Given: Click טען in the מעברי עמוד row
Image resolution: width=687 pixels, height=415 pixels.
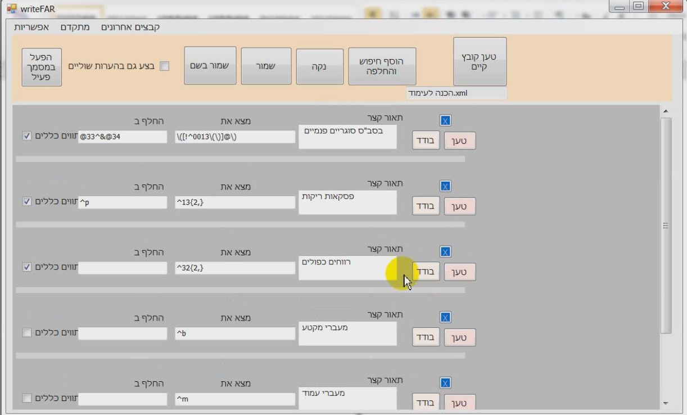Looking at the screenshot, I should click(460, 403).
